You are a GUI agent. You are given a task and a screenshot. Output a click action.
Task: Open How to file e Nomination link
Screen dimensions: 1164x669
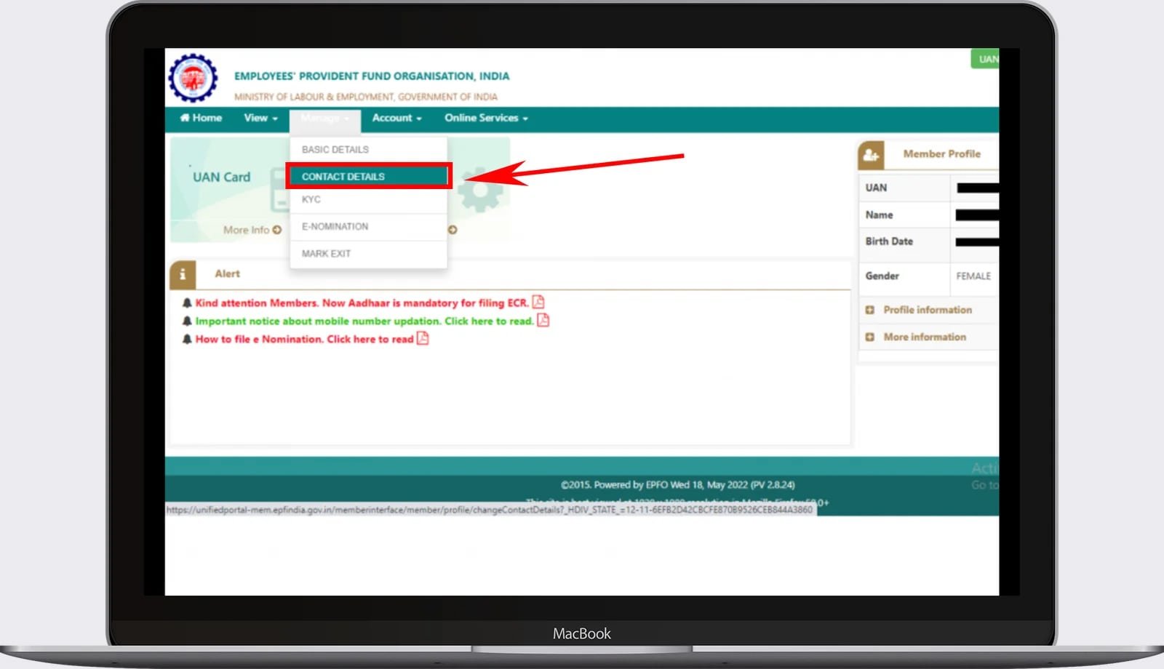[304, 339]
